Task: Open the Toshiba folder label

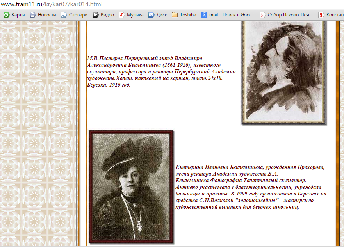Action: 188,15
